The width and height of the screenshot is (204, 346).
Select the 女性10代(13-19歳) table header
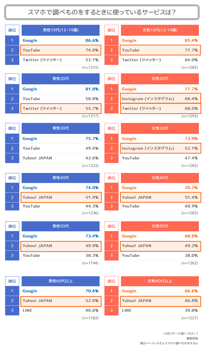click(160, 30)
